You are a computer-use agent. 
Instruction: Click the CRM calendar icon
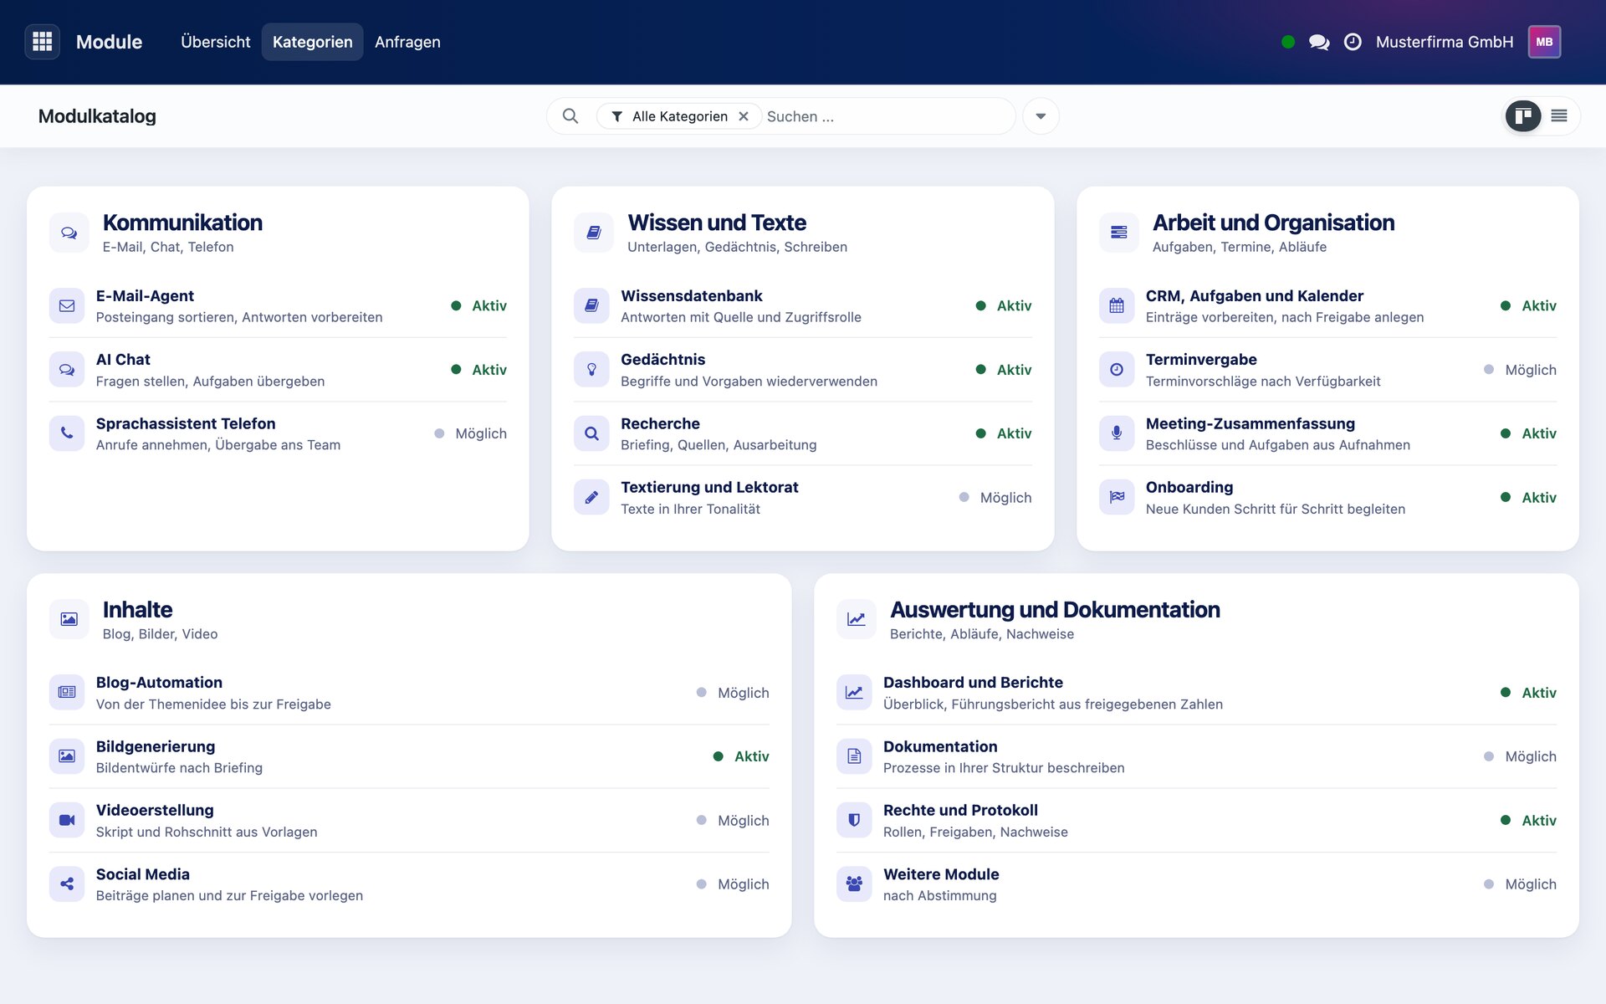click(x=1117, y=306)
